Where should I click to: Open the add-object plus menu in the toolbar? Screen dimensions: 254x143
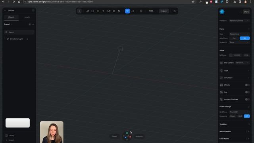pos(79,11)
